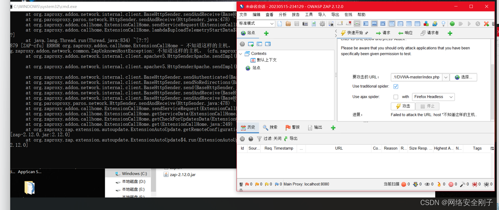Screen dimensions: 499x210
Task: Sort history by Req. Timestamp column
Action: click(x=279, y=148)
